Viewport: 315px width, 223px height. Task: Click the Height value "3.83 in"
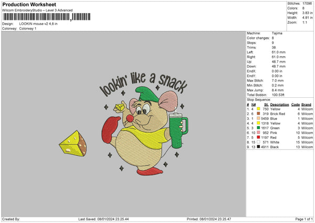click(308, 13)
